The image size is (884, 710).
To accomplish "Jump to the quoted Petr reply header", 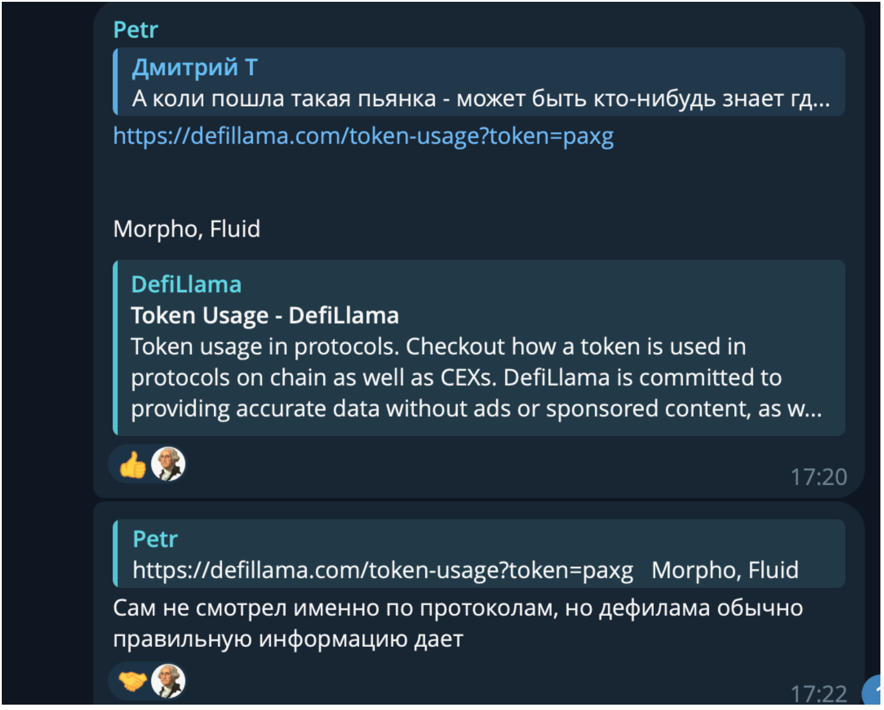I will coord(155,539).
